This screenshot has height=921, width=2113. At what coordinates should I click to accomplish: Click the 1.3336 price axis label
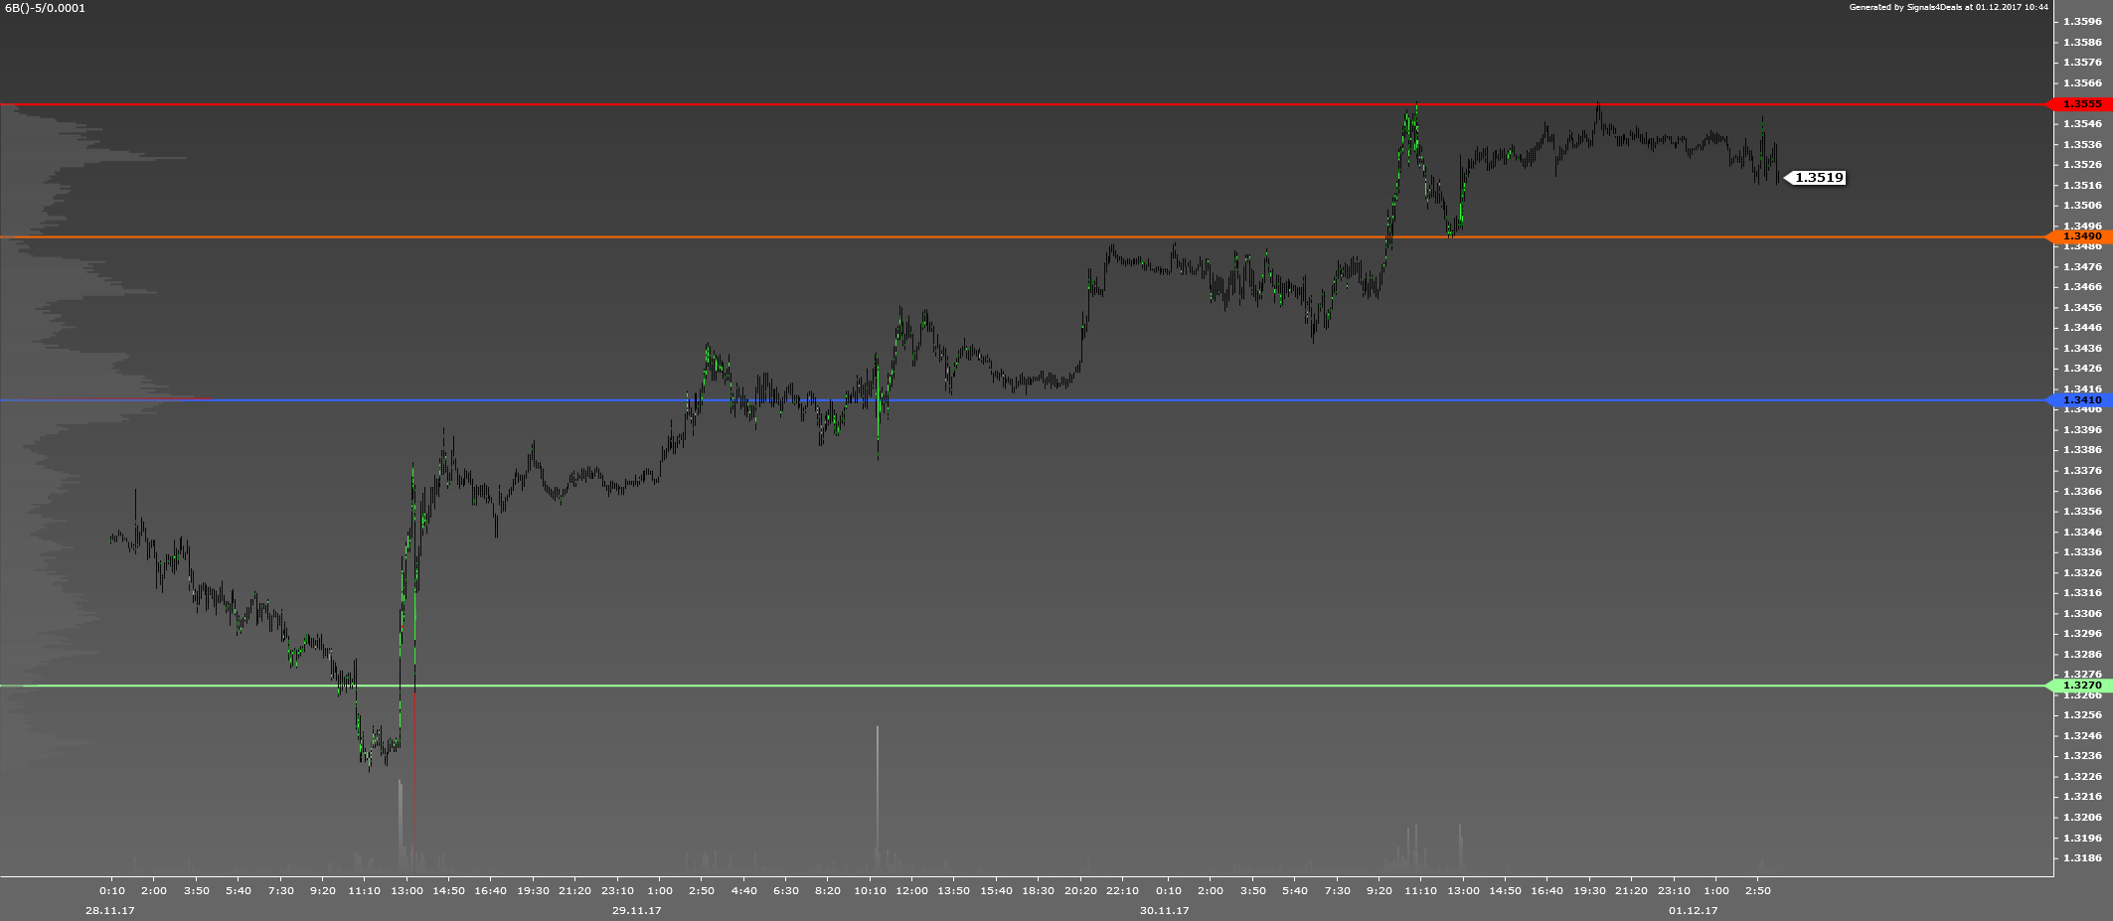pos(2082,551)
